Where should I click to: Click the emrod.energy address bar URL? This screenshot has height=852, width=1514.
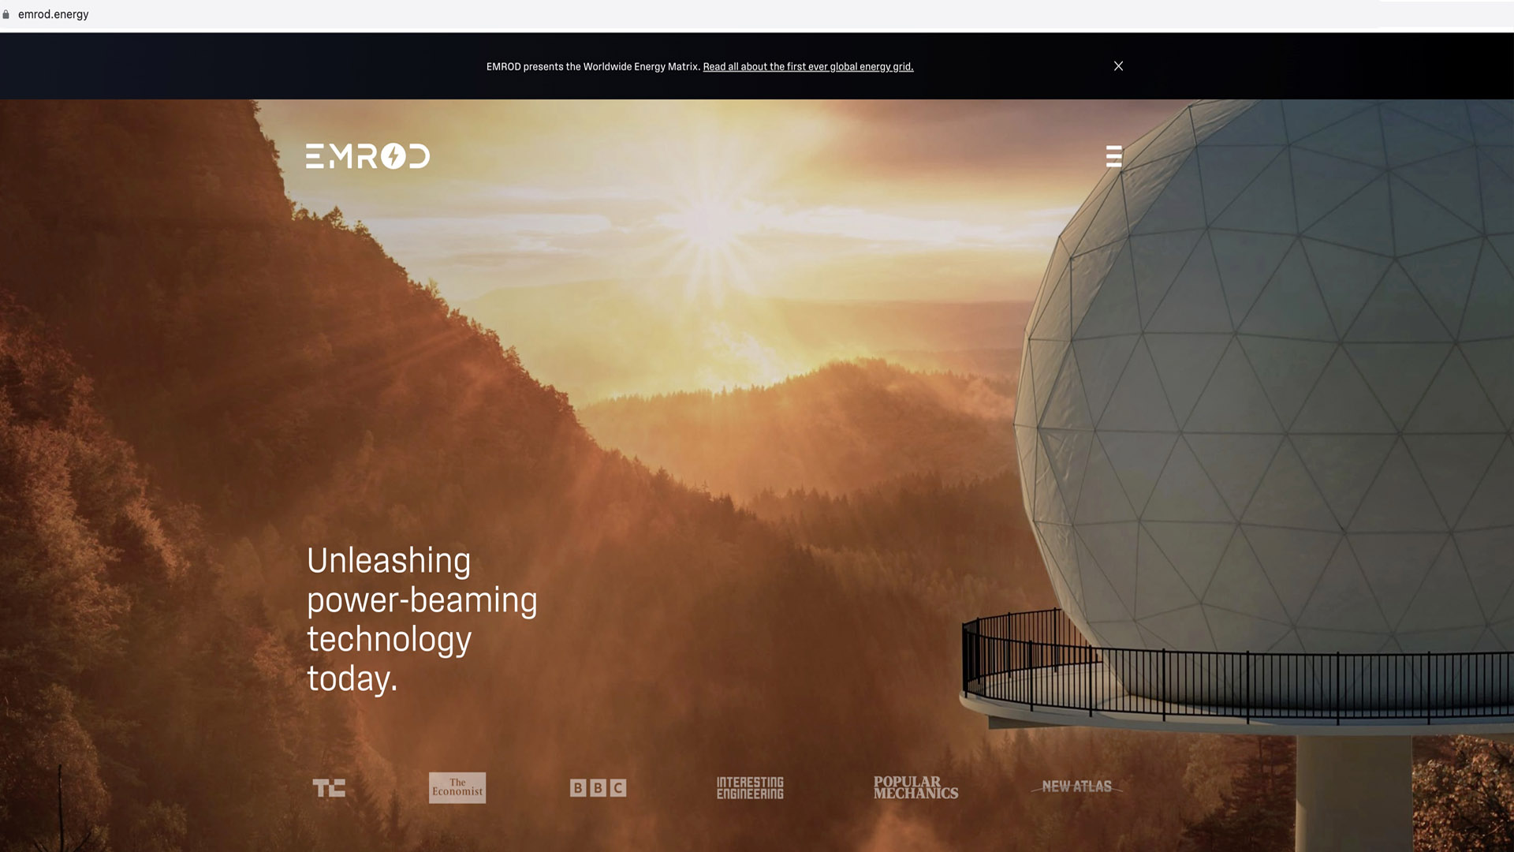pyautogui.click(x=54, y=14)
